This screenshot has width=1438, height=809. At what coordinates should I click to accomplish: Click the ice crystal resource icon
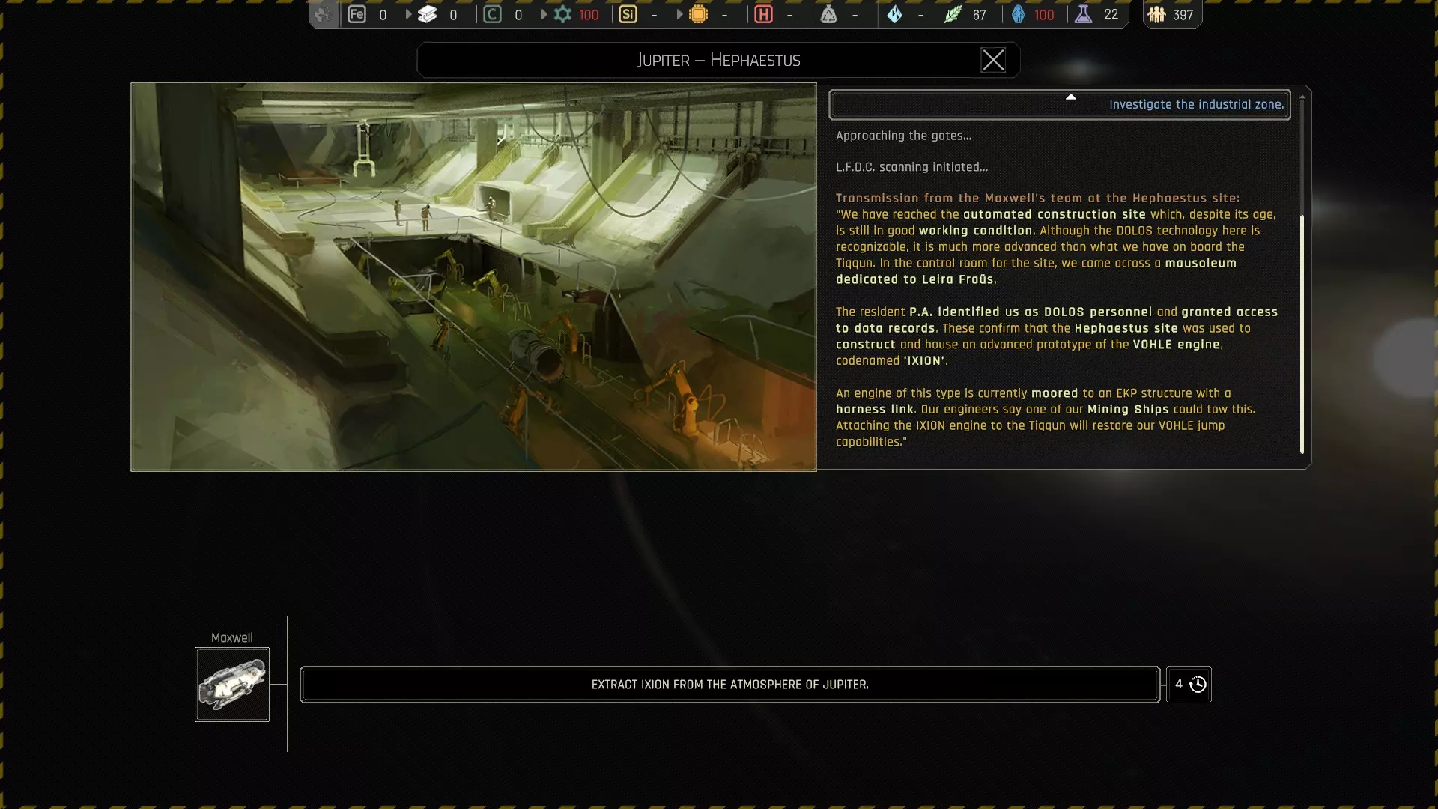point(894,14)
